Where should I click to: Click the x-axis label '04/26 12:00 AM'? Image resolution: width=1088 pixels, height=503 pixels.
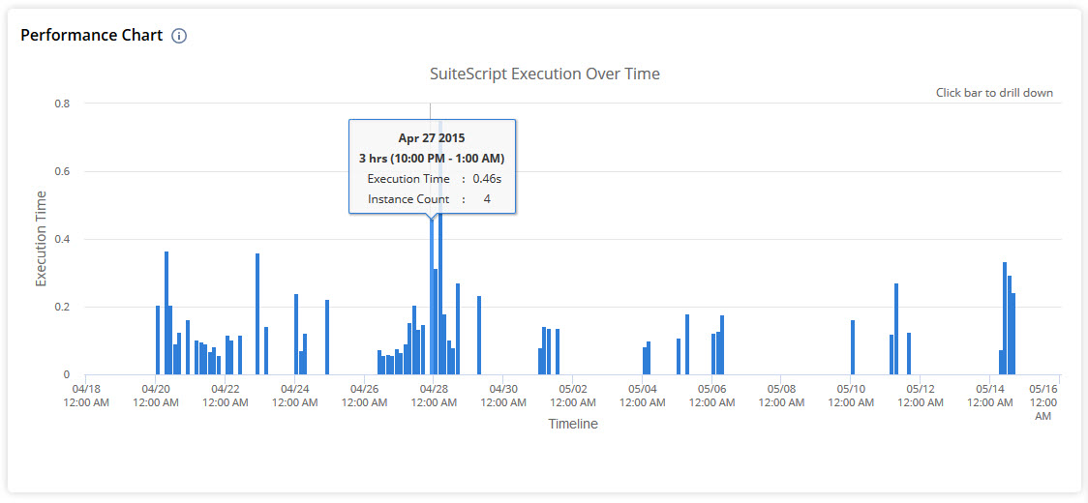[364, 397]
